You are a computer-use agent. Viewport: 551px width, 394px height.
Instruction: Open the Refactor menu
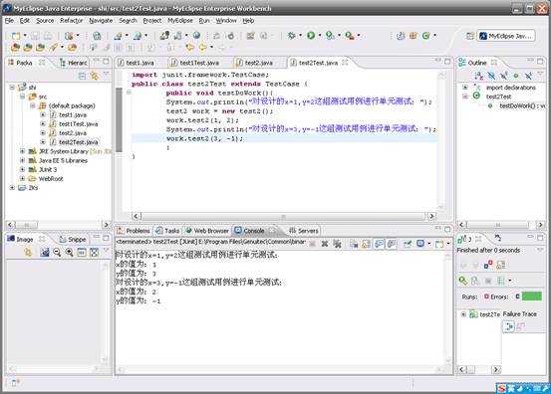click(72, 21)
